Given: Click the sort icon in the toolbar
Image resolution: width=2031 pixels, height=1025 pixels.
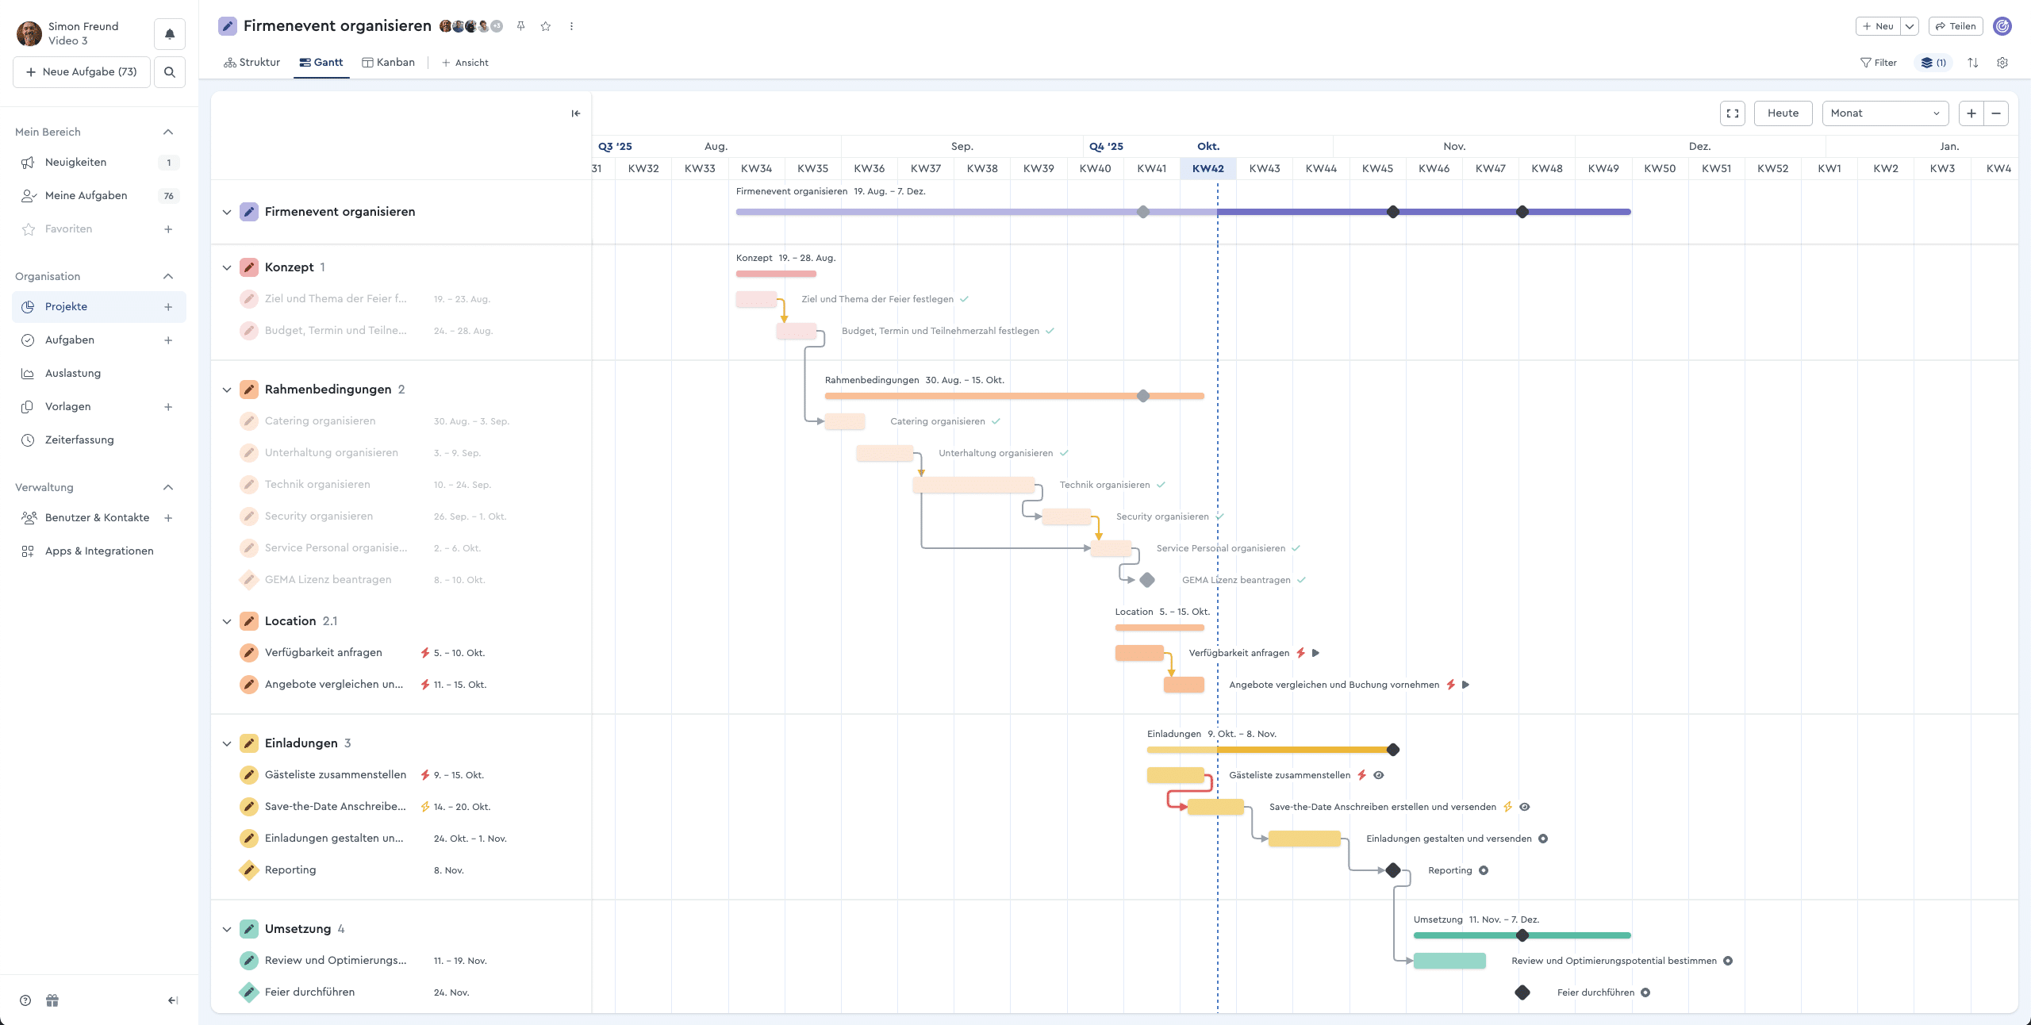Looking at the screenshot, I should click(x=1972, y=63).
